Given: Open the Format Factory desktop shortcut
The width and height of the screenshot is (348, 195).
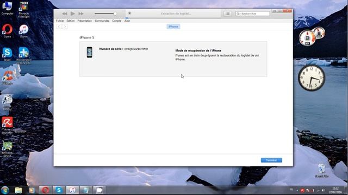Looking at the screenshot, I should (x=7, y=103).
